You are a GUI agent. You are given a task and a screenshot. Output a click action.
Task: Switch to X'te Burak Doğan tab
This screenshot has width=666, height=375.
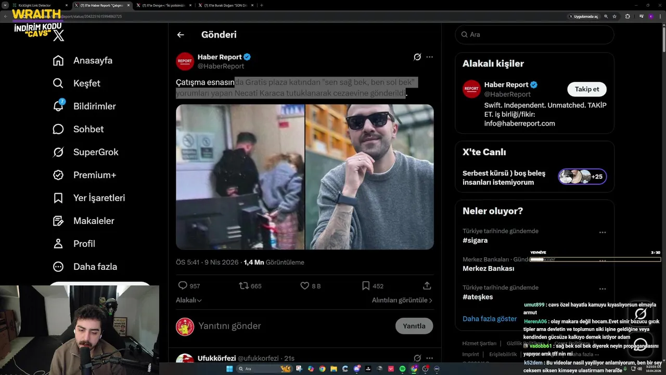tap(227, 5)
